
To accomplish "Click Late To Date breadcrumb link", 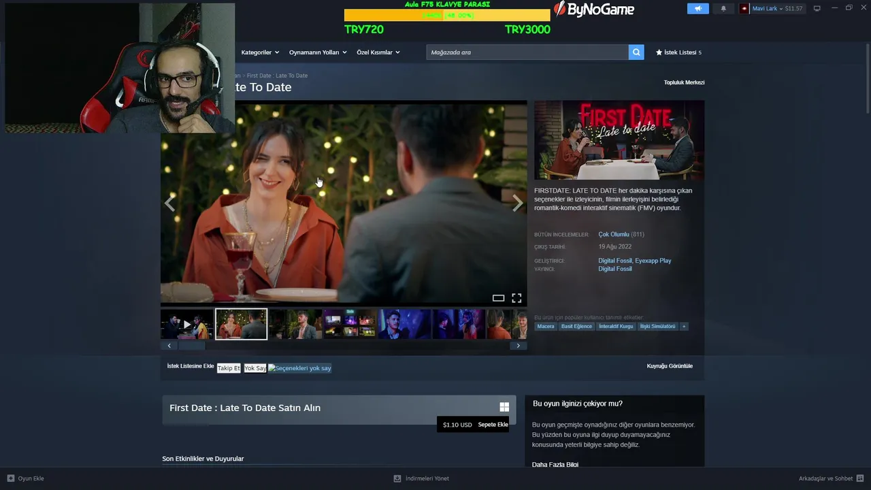I will (291, 76).
